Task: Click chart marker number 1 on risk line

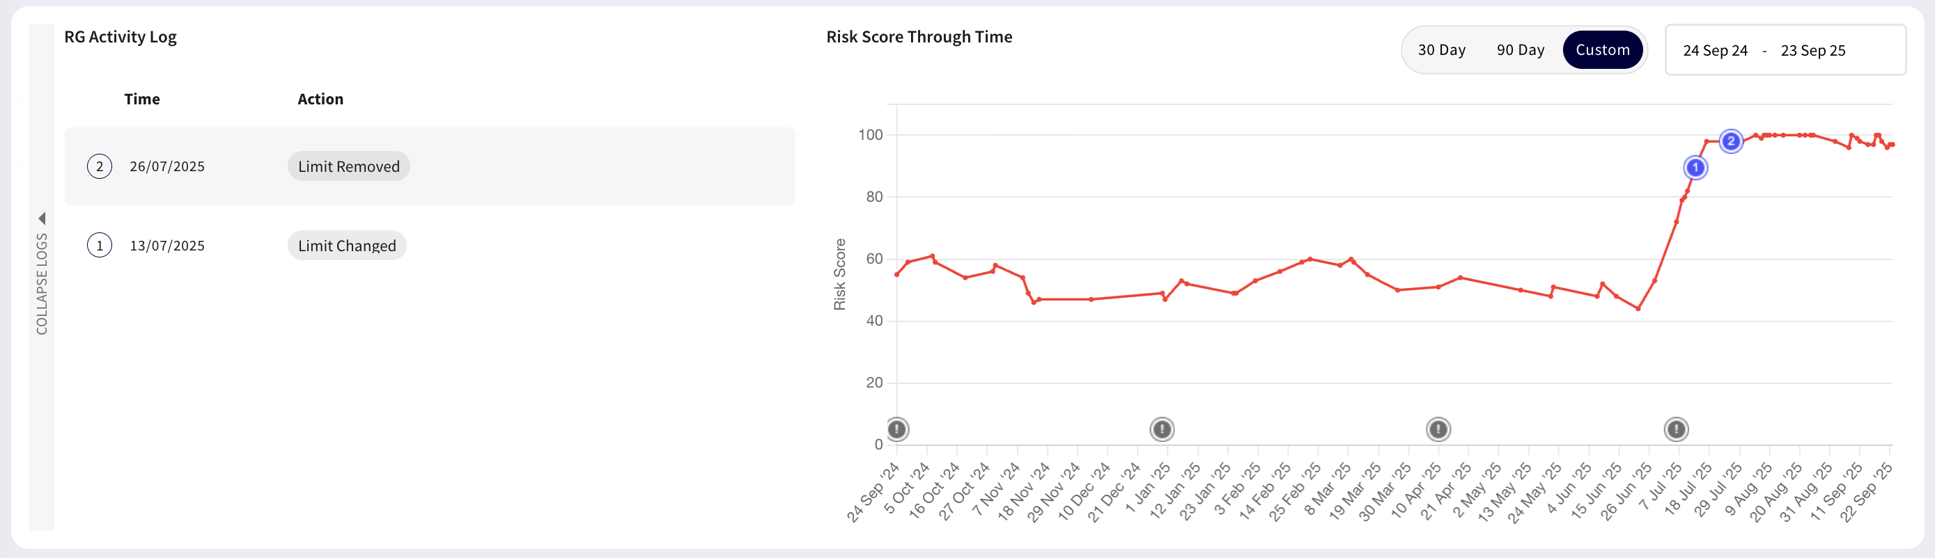Action: tap(1695, 167)
